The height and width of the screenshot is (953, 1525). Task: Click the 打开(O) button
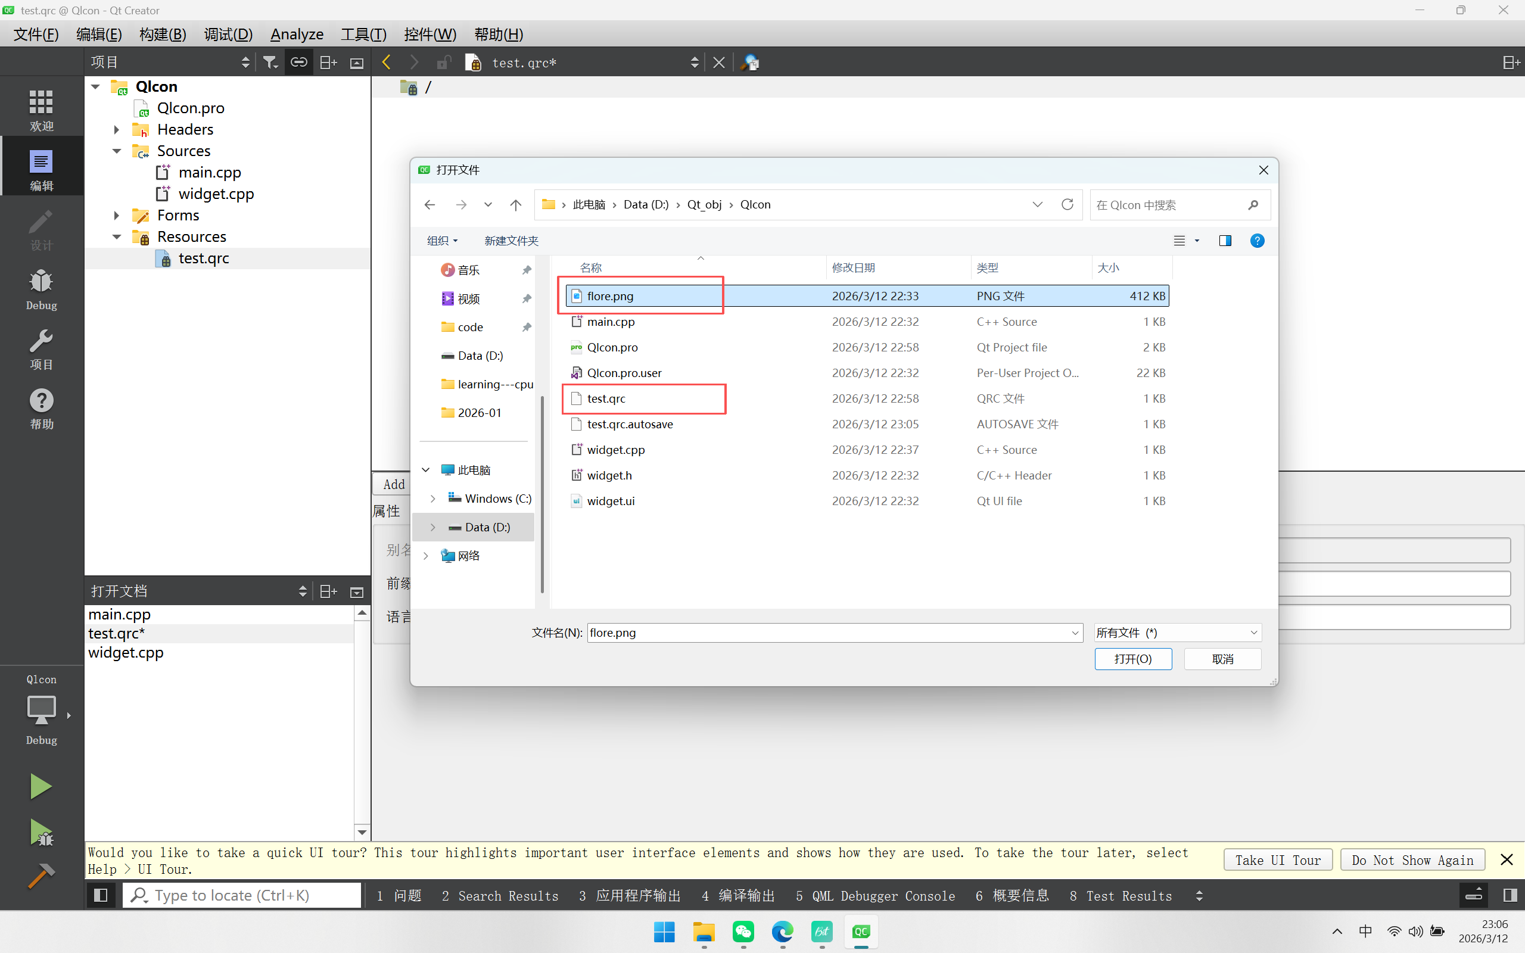[1132, 659]
